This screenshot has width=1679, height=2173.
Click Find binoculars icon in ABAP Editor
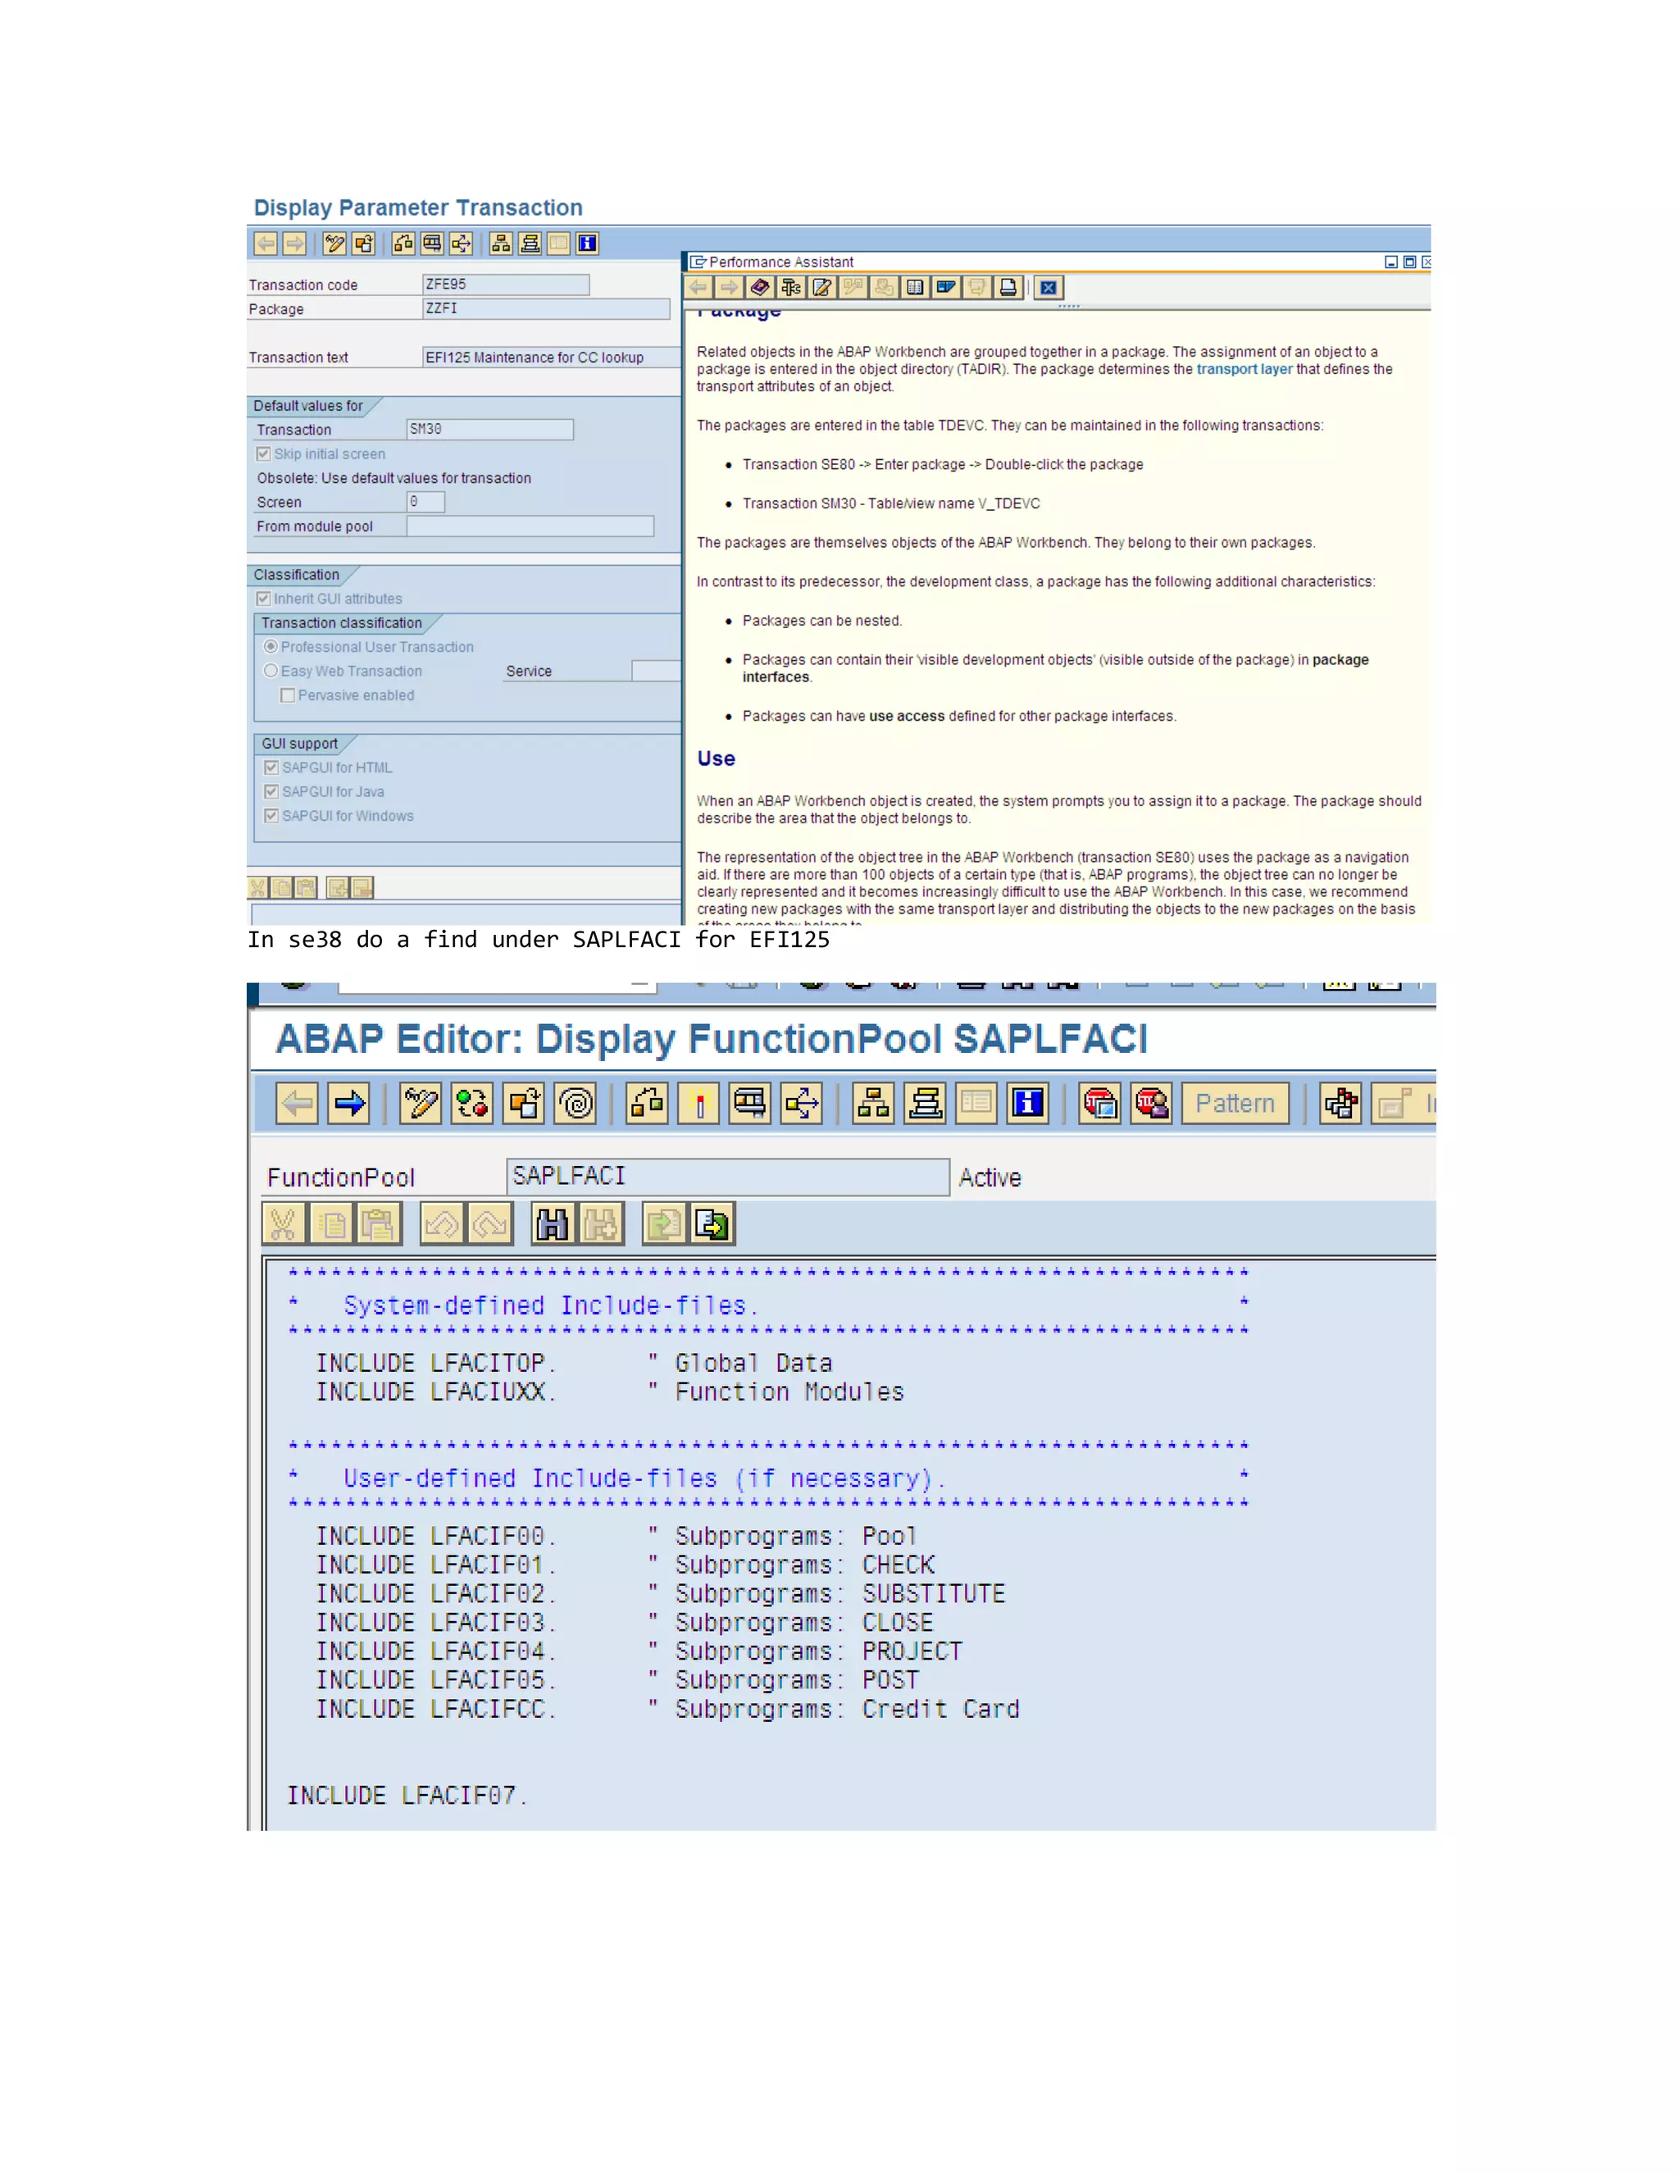[553, 1225]
